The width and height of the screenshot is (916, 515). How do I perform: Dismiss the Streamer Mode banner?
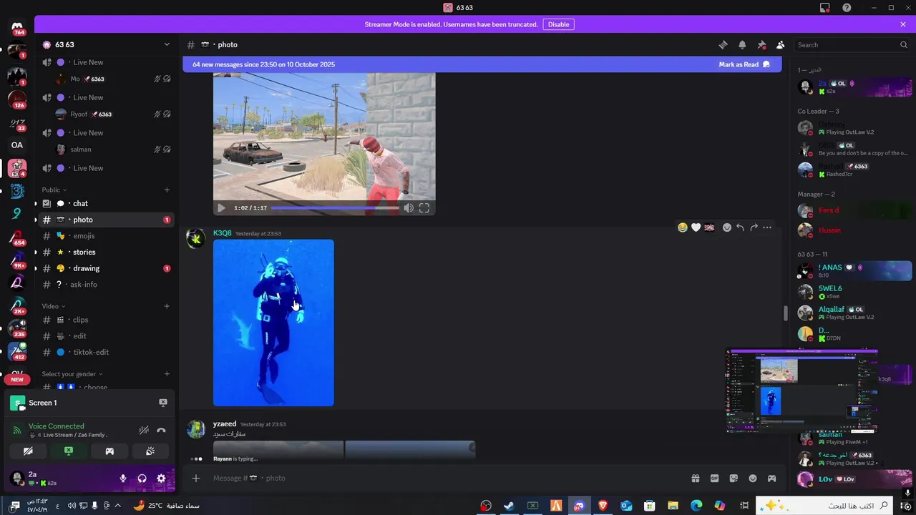[x=903, y=24]
